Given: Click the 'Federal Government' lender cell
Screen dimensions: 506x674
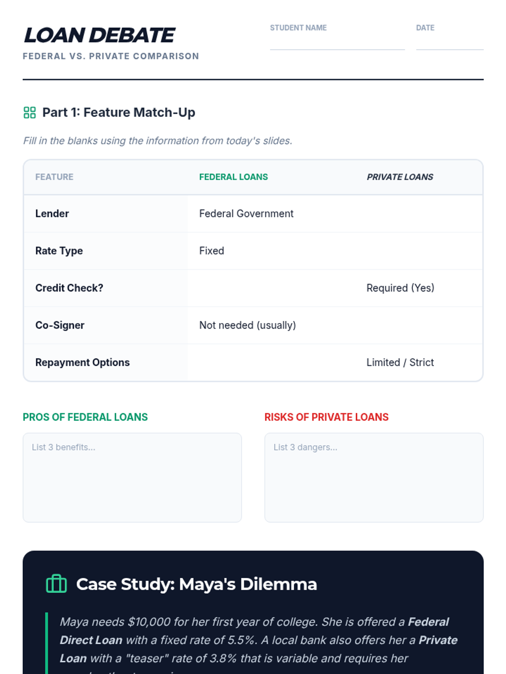Looking at the screenshot, I should coord(246,214).
